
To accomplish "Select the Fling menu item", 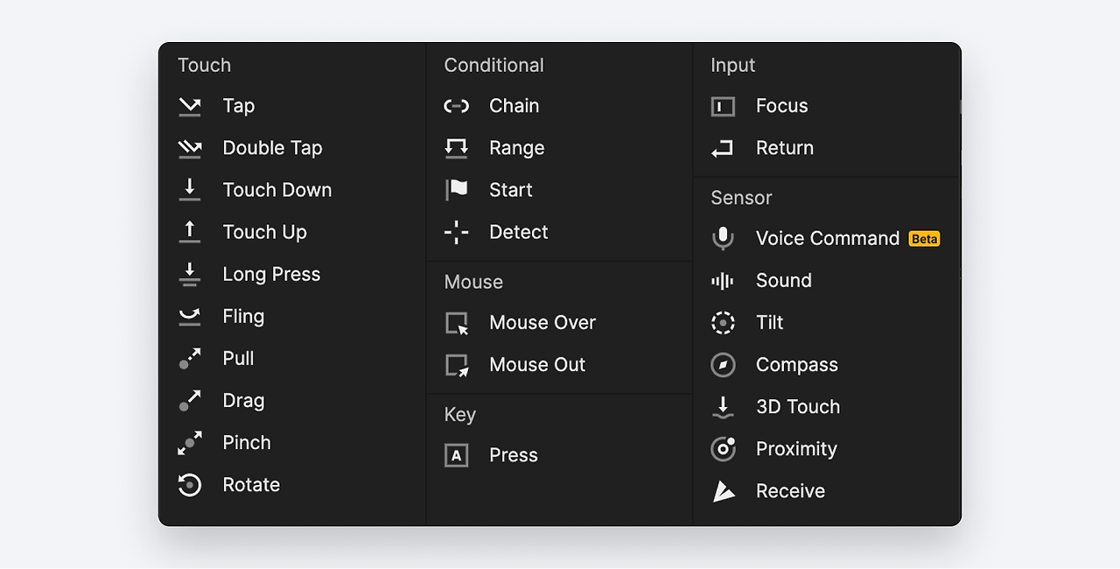I will [242, 317].
